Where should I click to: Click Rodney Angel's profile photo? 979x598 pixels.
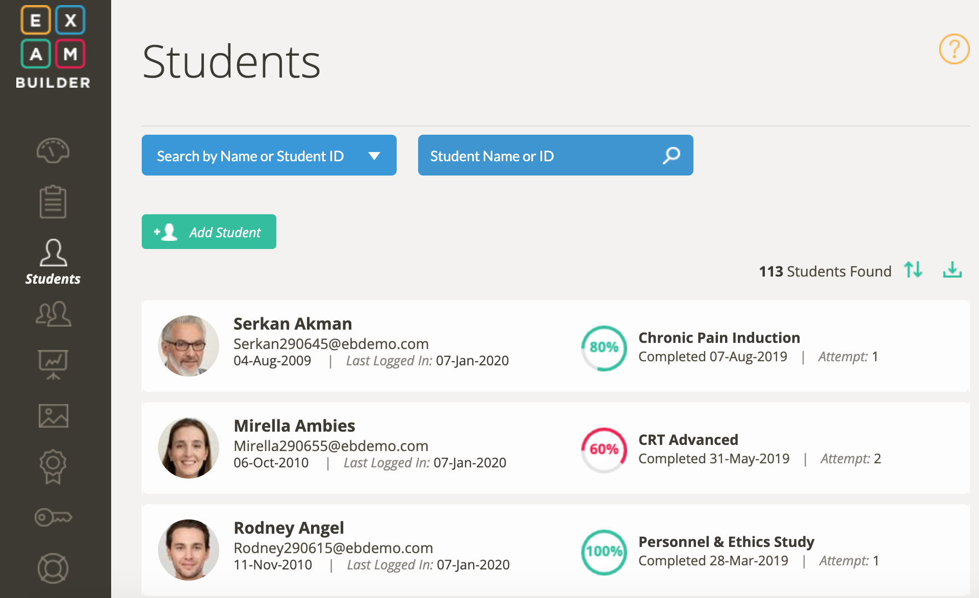189,550
